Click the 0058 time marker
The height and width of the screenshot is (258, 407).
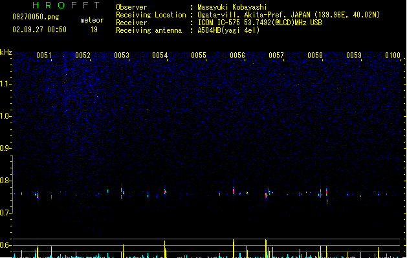point(315,55)
